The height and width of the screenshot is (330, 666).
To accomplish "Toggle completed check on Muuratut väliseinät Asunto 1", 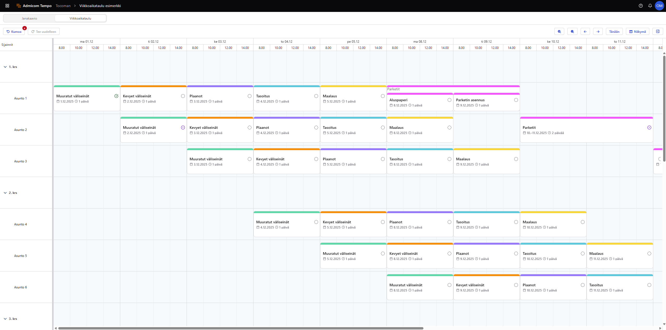I will coord(116,96).
